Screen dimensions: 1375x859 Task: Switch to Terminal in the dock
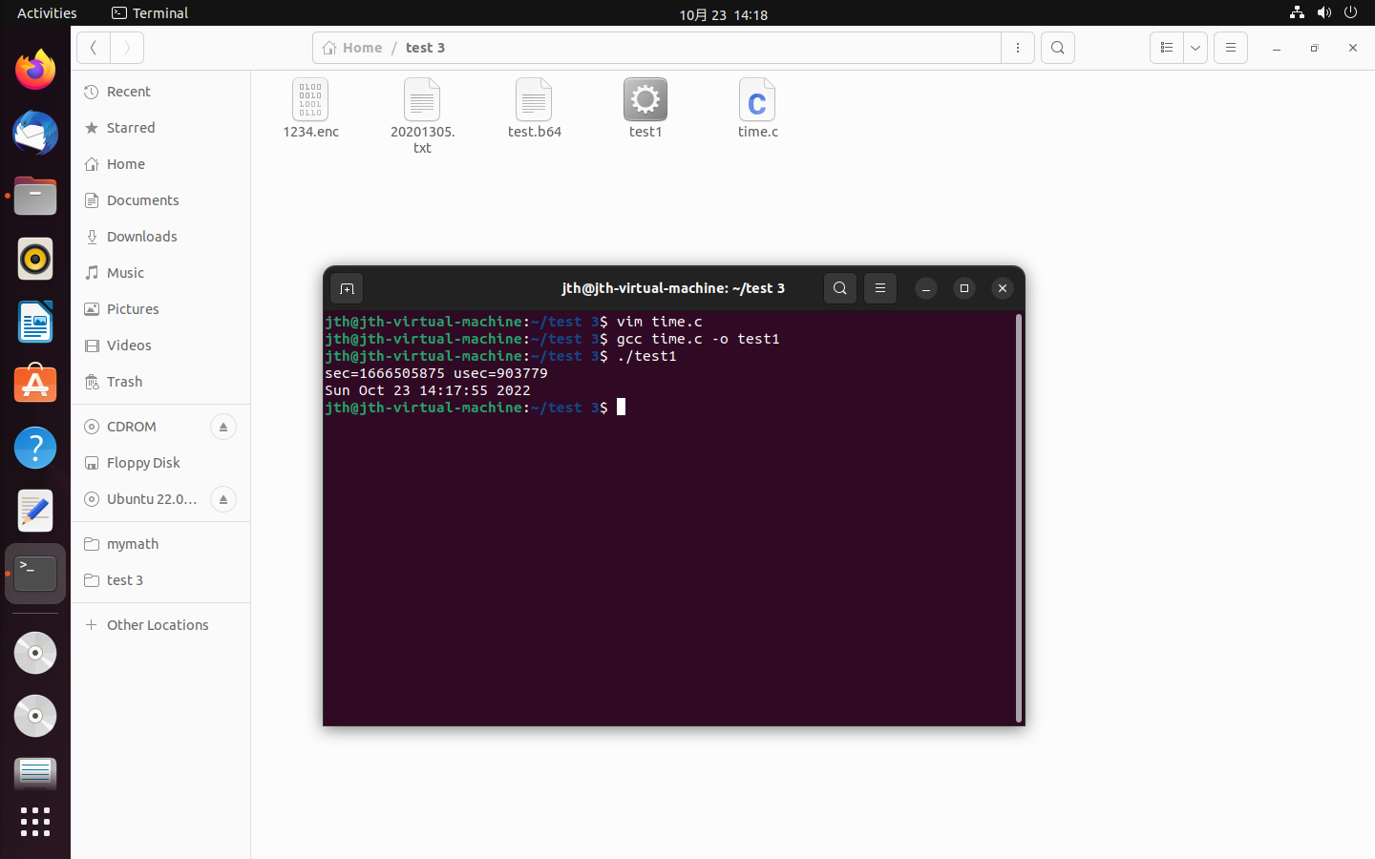coord(35,574)
